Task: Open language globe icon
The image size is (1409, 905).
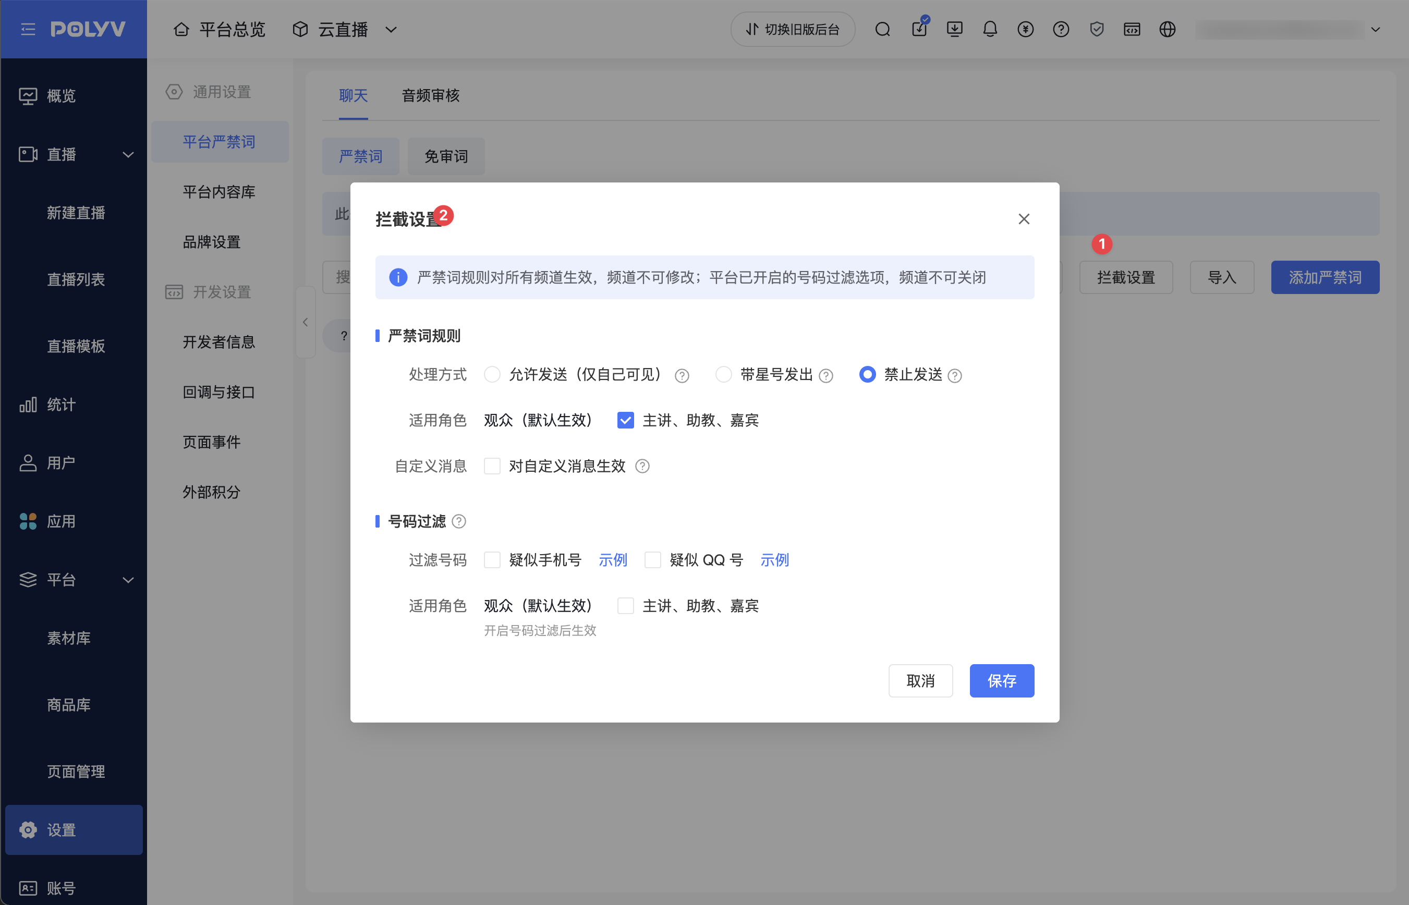Action: 1168,29
